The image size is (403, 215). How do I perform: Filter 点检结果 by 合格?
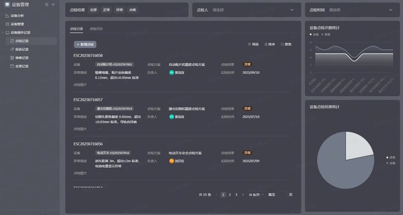132,10
